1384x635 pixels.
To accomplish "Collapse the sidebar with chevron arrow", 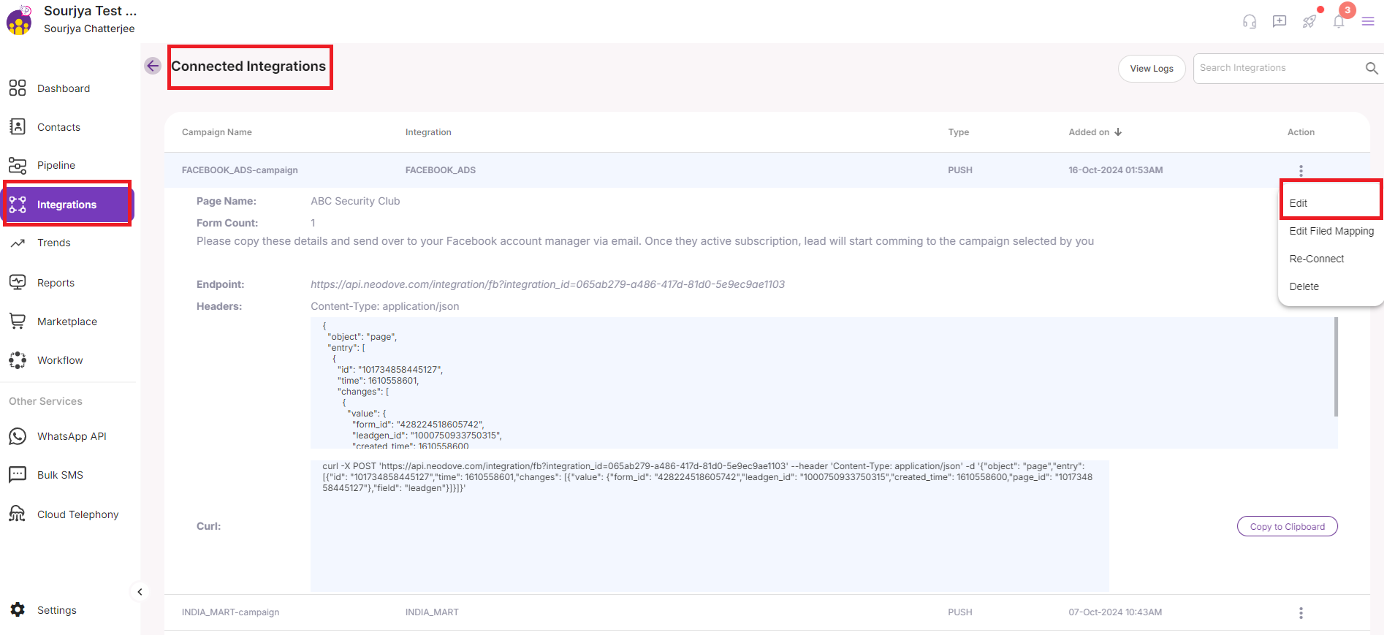I will pyautogui.click(x=140, y=592).
